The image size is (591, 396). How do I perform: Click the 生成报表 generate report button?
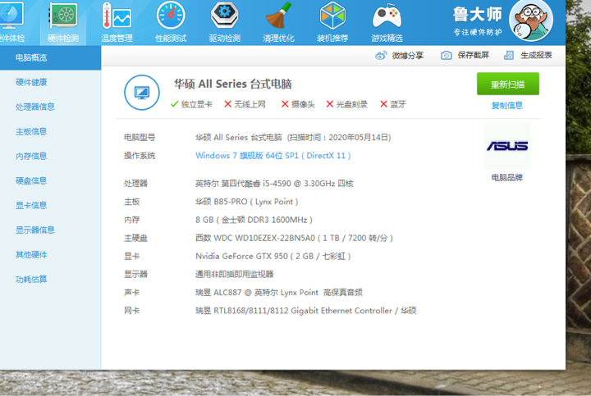(x=528, y=55)
